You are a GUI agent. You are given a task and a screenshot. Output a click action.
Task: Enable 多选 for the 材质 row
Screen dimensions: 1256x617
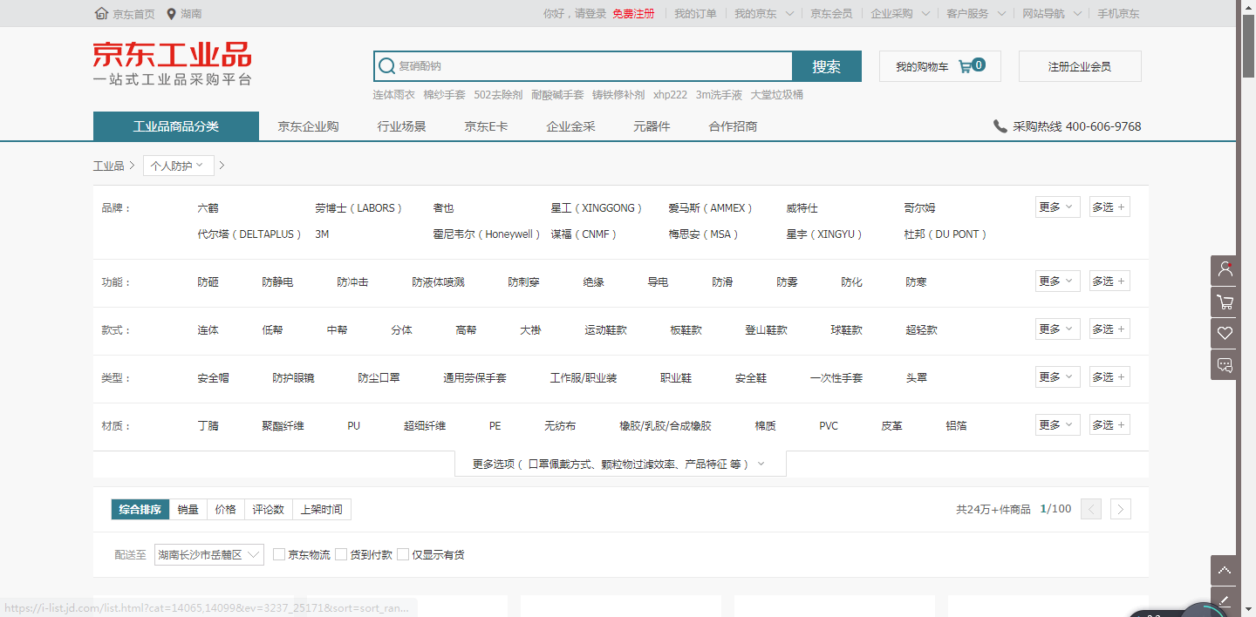pyautogui.click(x=1109, y=425)
